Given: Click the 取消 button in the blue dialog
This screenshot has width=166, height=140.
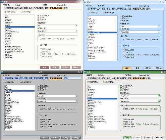Looking at the screenshot, I should 137,68.
